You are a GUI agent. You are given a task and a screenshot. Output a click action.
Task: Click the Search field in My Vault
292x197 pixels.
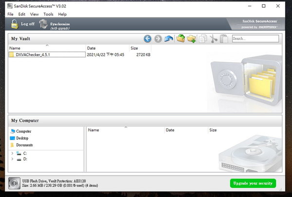click(255, 38)
